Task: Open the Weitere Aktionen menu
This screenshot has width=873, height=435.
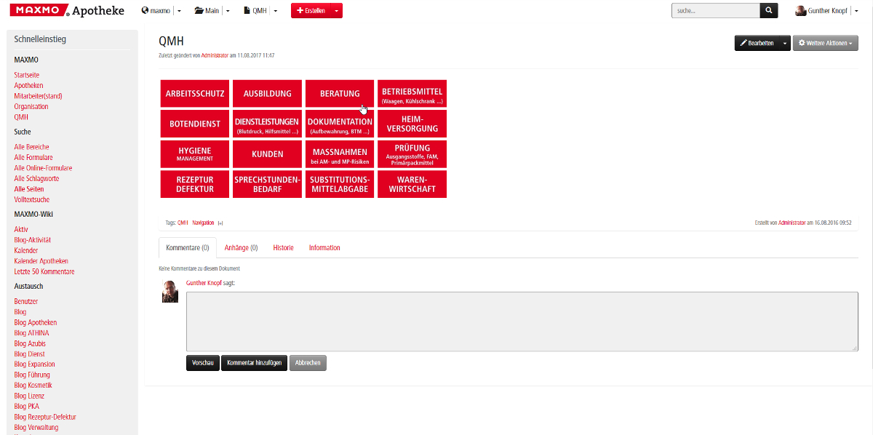Action: click(x=825, y=44)
